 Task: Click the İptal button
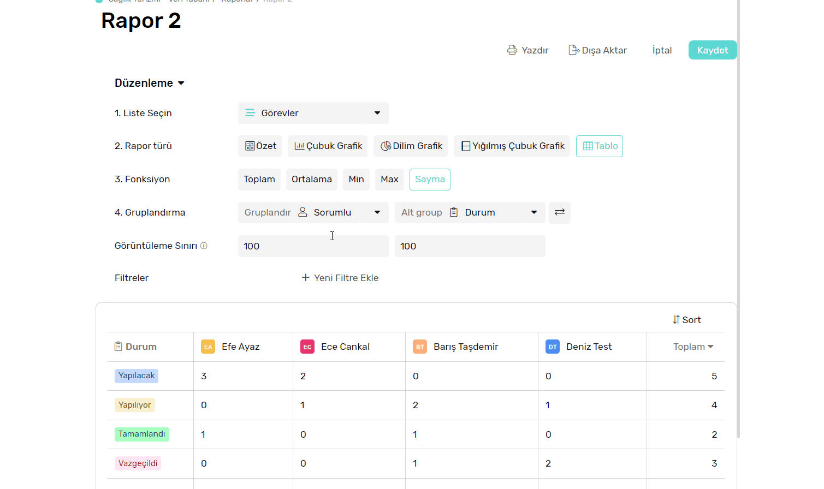tap(662, 50)
